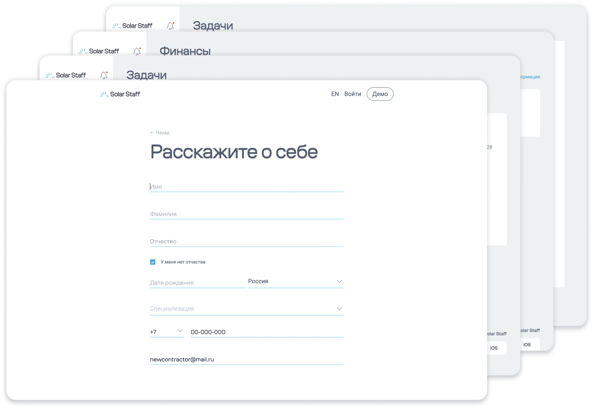The image size is (592, 408).
Task: Uncheck the "У меня нет отчества" checkbox
Action: [153, 262]
